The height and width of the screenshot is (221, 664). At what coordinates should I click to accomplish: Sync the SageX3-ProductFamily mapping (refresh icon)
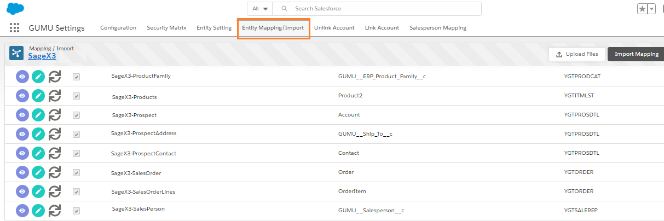point(54,77)
